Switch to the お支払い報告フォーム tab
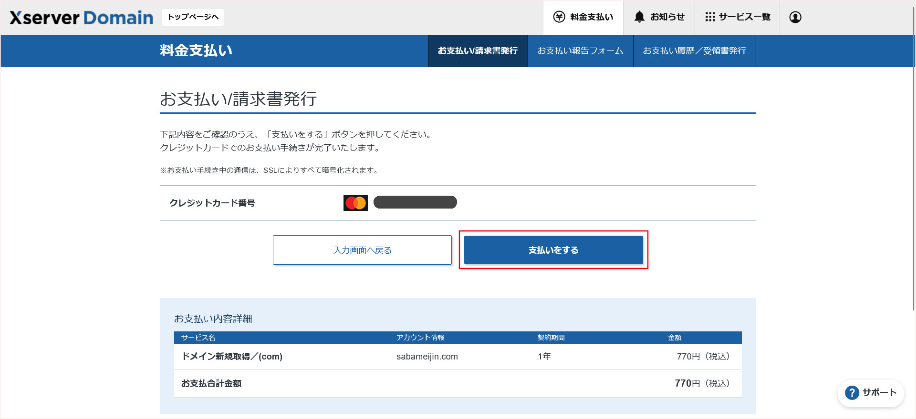Image resolution: width=916 pixels, height=419 pixels. pos(580,51)
